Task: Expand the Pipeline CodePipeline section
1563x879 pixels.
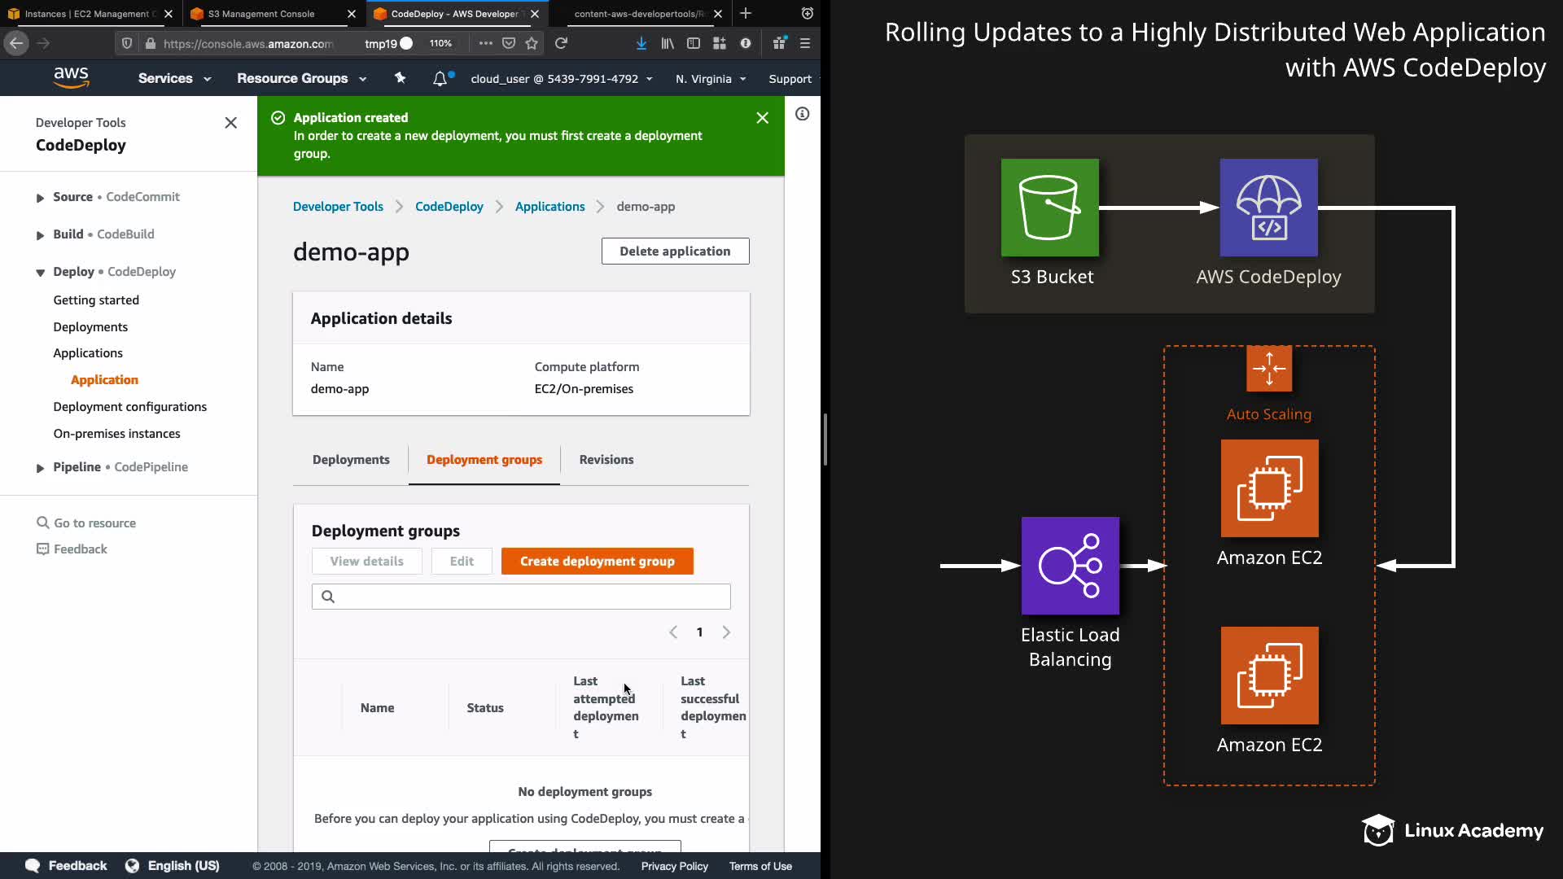Action: pos(40,468)
